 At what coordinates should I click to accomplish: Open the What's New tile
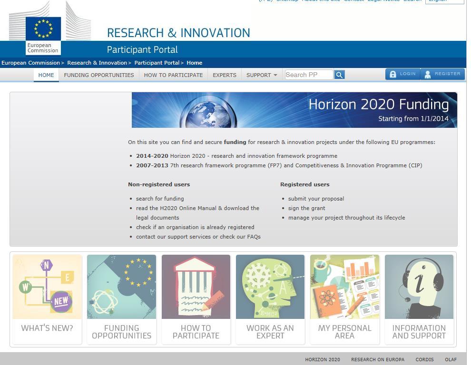tap(47, 299)
